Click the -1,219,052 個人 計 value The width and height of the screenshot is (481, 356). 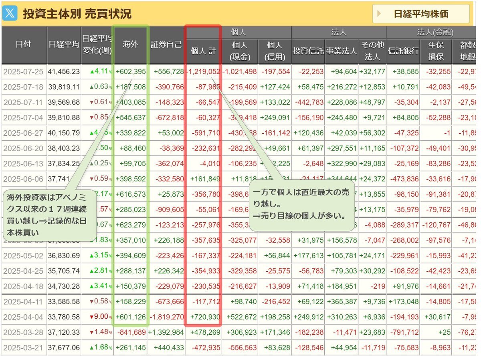point(204,71)
